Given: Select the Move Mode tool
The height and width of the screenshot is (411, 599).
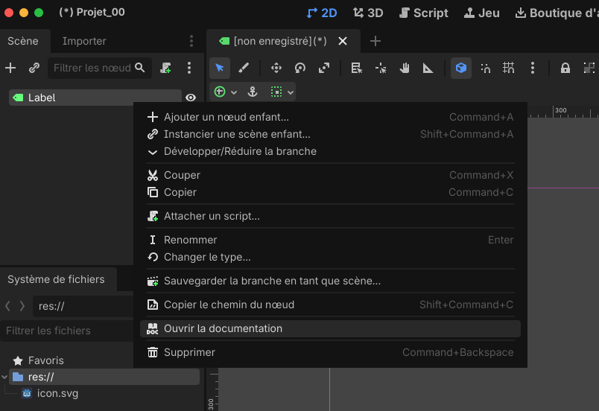Looking at the screenshot, I should (x=276, y=68).
